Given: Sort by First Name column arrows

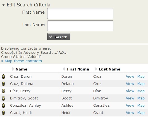Looking at the screenshot, I should point(64,69).
